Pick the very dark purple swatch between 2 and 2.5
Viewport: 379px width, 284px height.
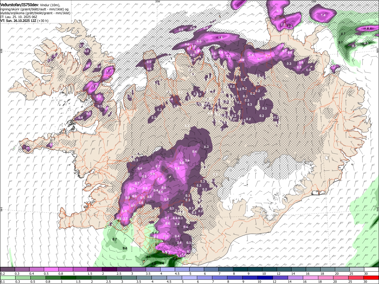click(x=109, y=269)
